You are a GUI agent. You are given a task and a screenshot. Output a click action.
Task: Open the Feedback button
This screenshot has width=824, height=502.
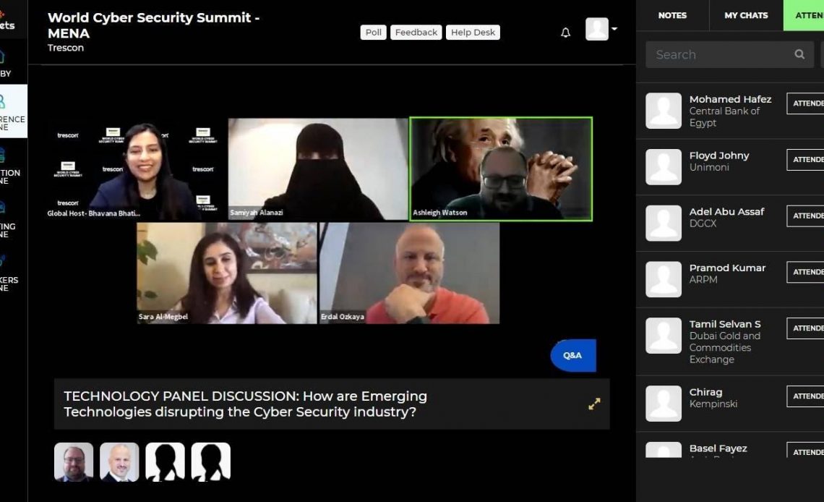416,32
